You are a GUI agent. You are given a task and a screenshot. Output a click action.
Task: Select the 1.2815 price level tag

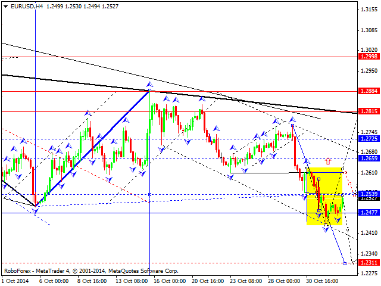368,111
